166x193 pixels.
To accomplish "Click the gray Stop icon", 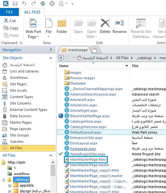I will 52,4.
